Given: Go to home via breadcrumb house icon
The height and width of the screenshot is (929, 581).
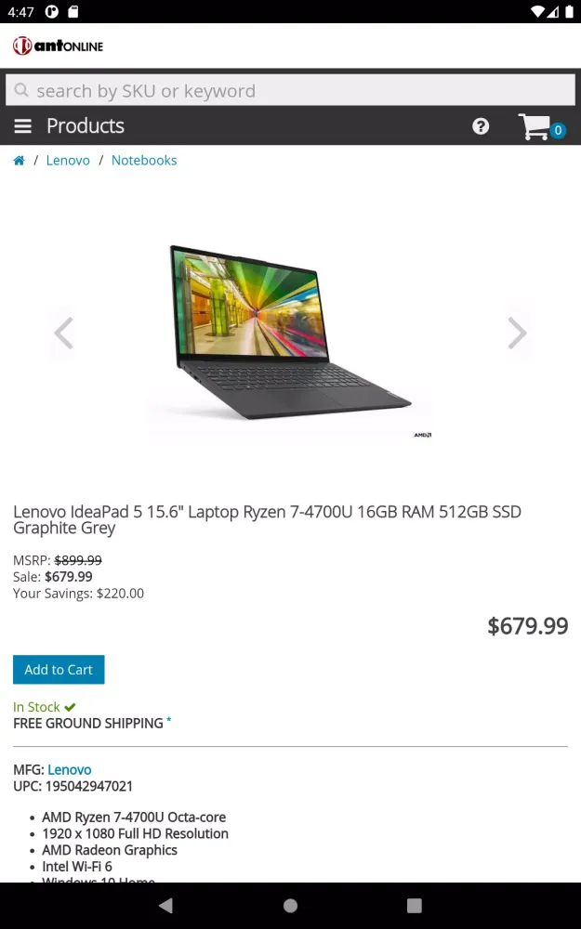Looking at the screenshot, I should coord(19,161).
